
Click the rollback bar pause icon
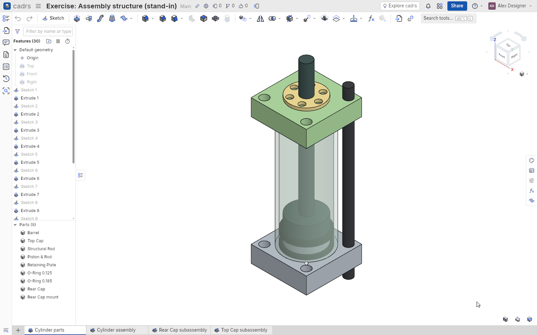tap(58, 41)
